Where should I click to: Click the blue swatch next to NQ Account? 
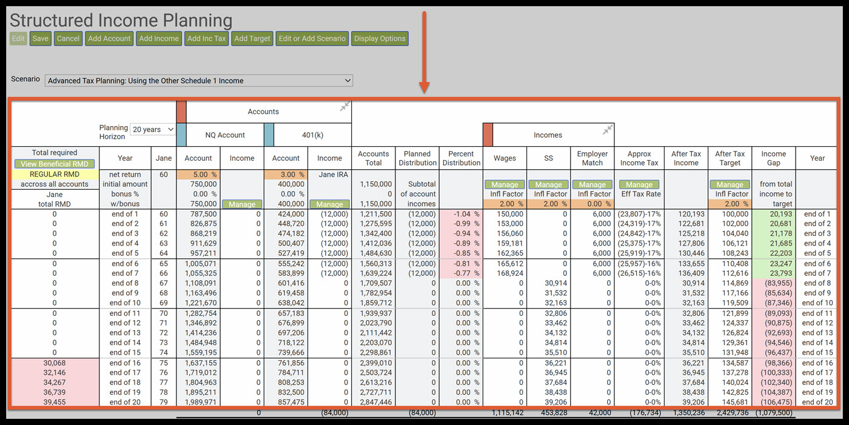coord(181,135)
